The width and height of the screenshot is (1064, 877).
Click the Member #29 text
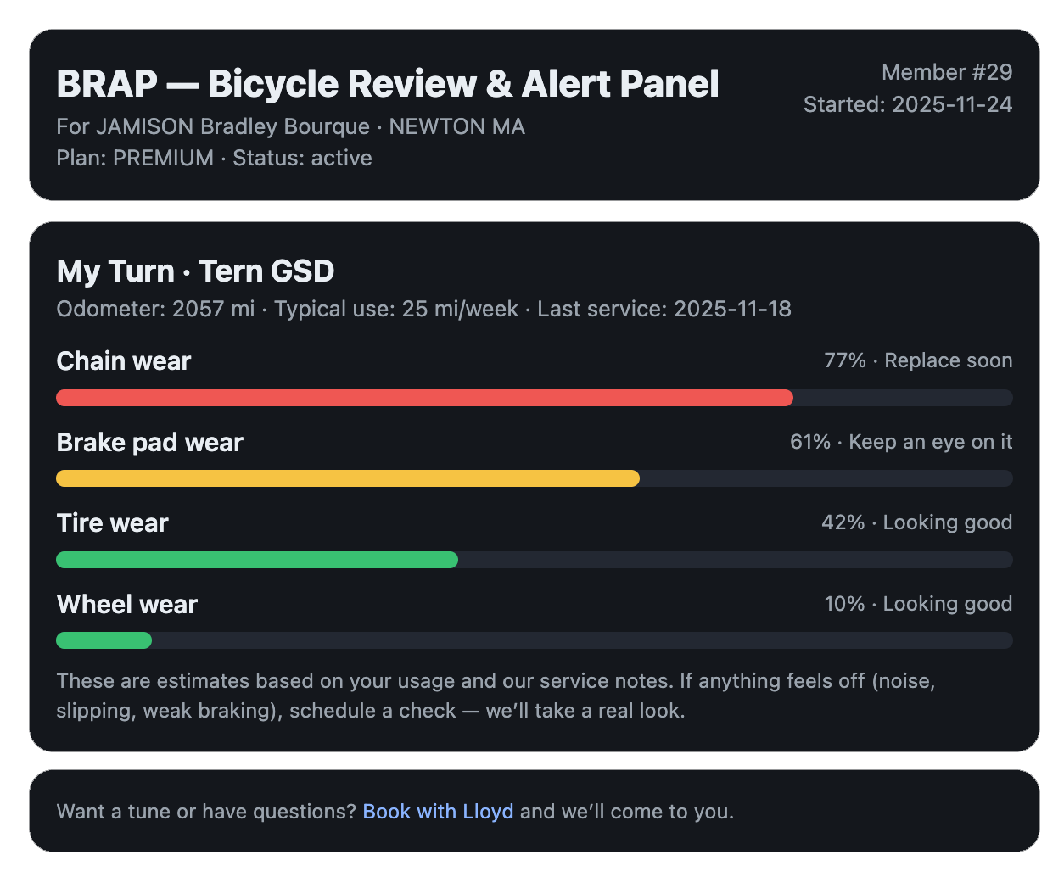pos(947,72)
